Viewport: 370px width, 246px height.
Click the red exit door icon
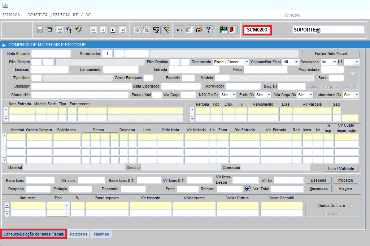coord(232,30)
